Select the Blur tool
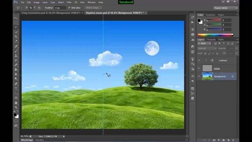 tap(16, 74)
